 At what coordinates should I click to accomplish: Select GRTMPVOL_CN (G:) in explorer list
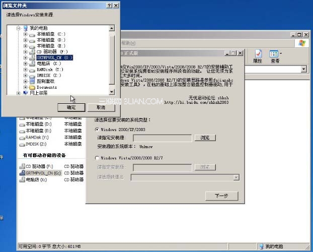click(x=41, y=173)
